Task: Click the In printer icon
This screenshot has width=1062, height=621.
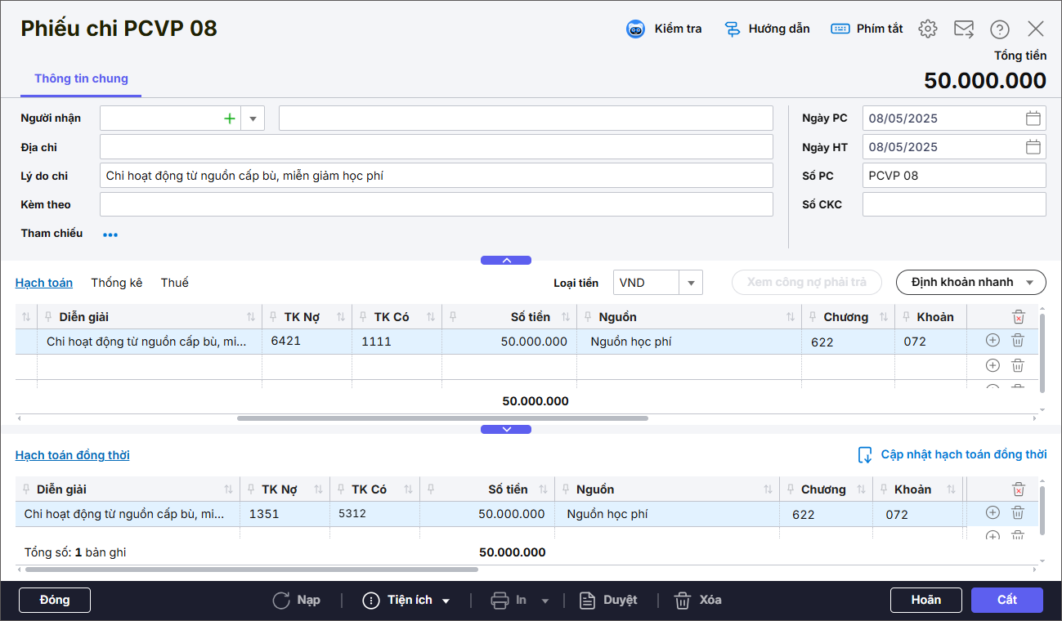Action: tap(500, 601)
